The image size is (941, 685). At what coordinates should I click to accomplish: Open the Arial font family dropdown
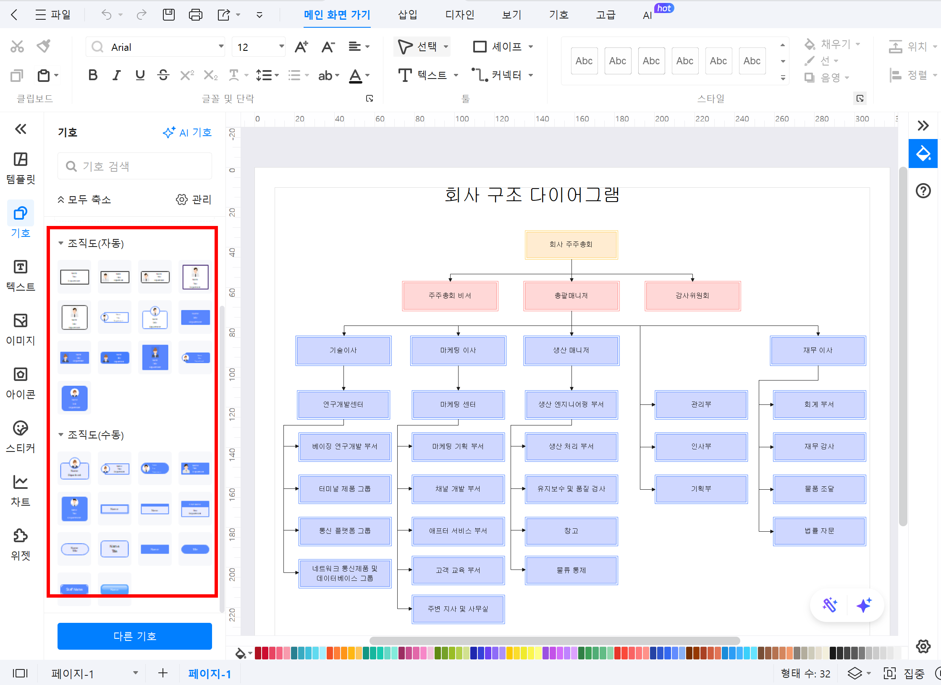pos(221,47)
